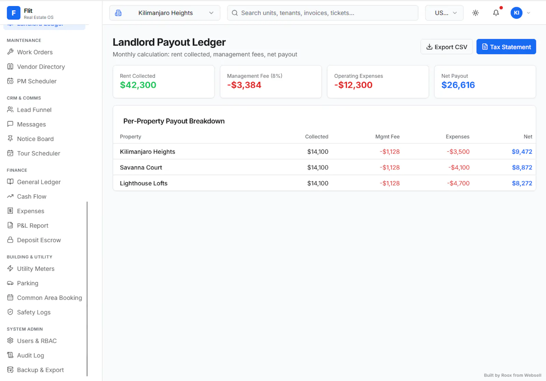Open Lead Funnel in sidebar
Viewport: 546px width, 381px height.
[34, 110]
